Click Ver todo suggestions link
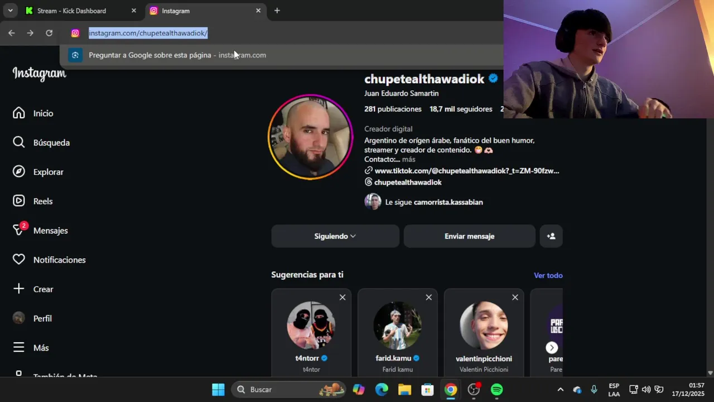This screenshot has height=402, width=714. tap(548, 275)
